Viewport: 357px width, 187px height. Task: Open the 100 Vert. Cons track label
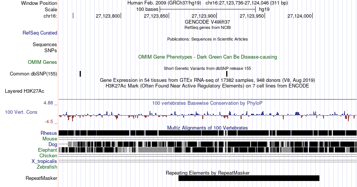(21, 112)
